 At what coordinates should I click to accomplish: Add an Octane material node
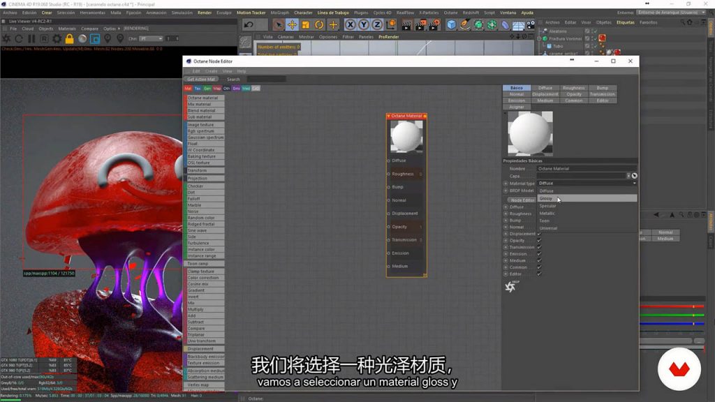point(205,98)
